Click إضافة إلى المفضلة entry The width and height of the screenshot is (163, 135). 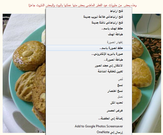89,119
